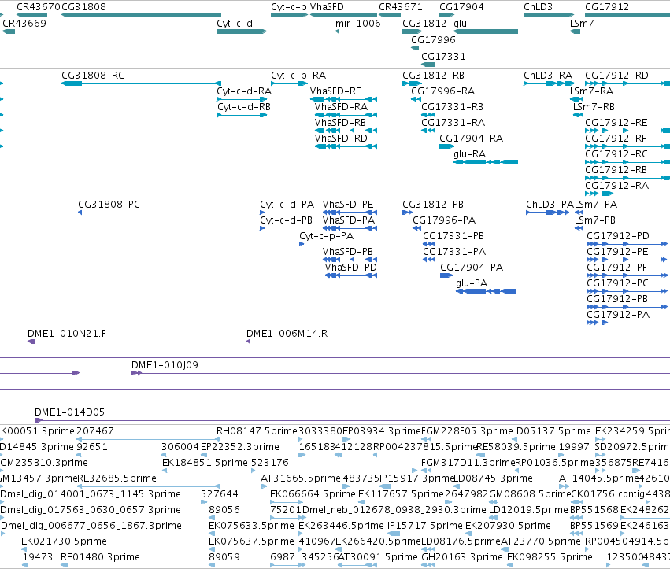Select the glu-PA protein glyph
Screen dimensions: 670x569
pos(487,291)
